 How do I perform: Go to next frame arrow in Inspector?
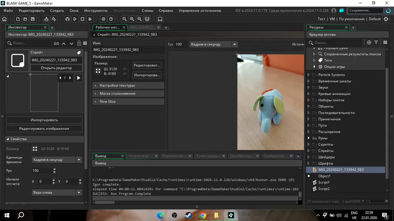[x=70, y=78]
